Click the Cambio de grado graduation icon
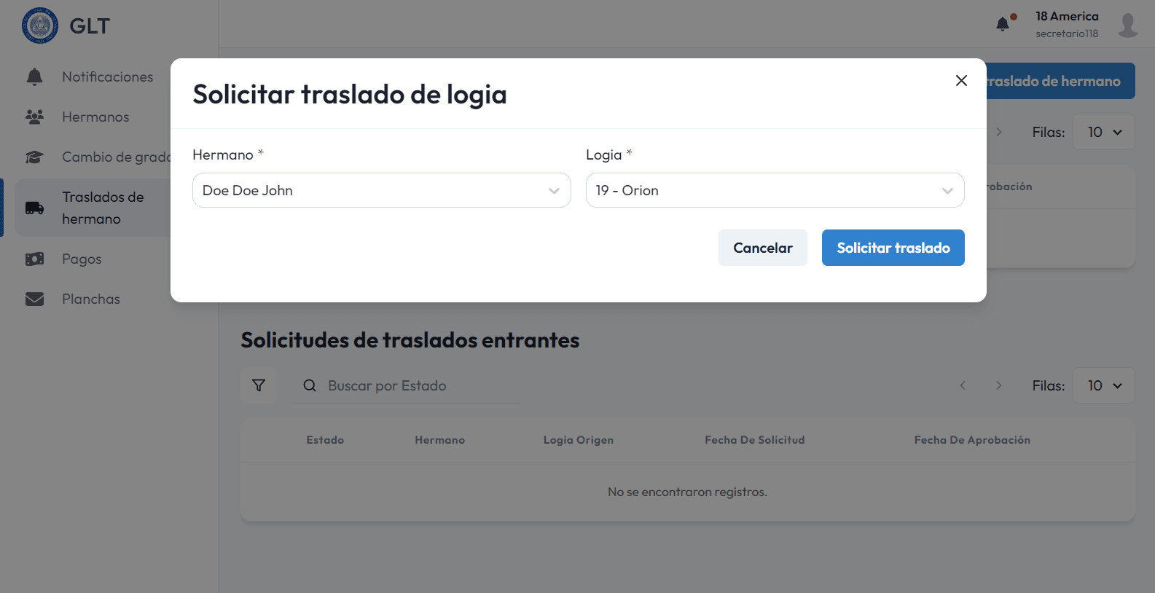This screenshot has height=593, width=1155. pos(34,157)
